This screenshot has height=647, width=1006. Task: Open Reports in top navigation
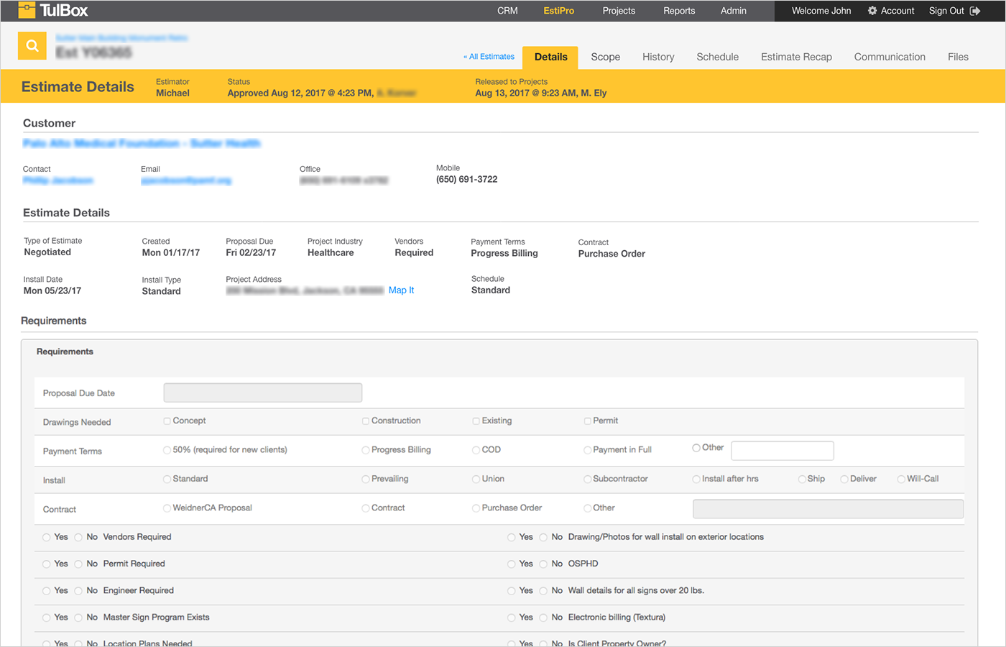(x=679, y=11)
